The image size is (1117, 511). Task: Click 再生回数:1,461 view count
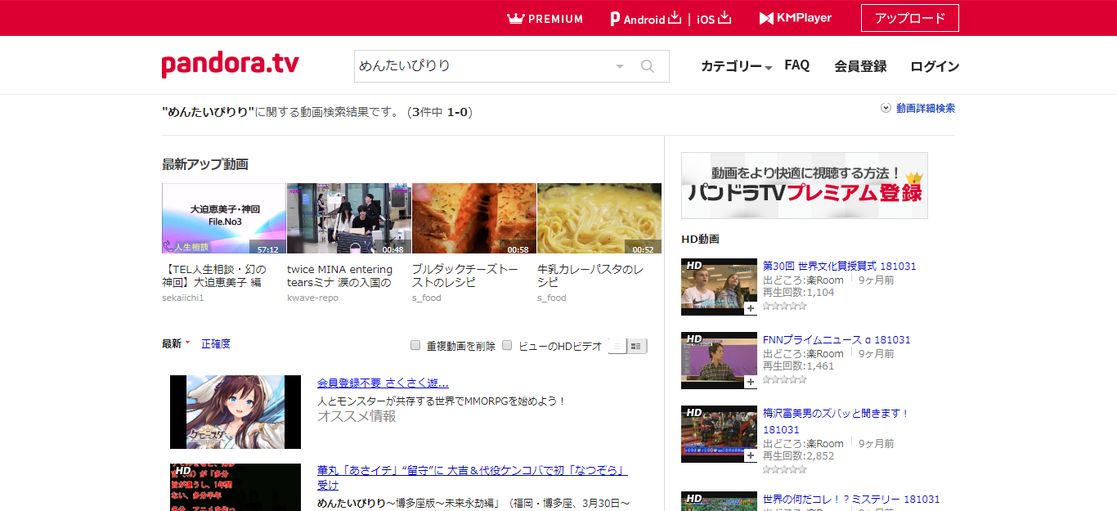click(799, 365)
